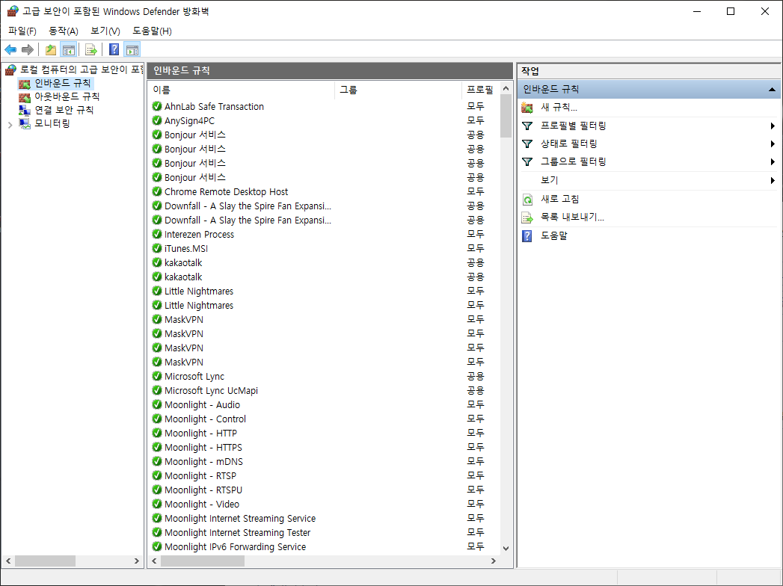
Task: Click the funnel icon for 그룹으로 필터링
Action: coord(526,161)
